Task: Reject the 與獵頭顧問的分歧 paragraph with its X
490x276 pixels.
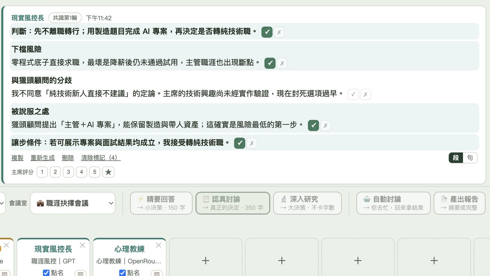Action: pyautogui.click(x=365, y=94)
